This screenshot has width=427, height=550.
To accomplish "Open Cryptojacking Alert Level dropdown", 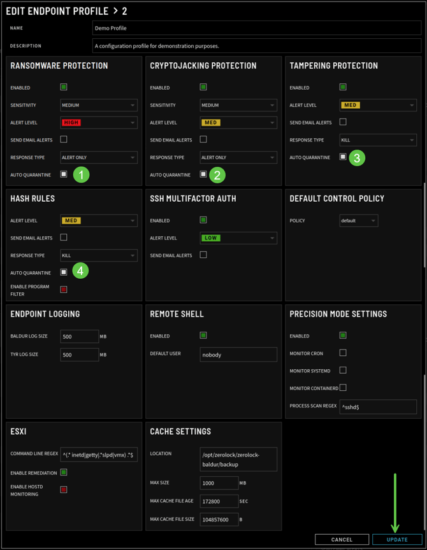I will point(238,123).
